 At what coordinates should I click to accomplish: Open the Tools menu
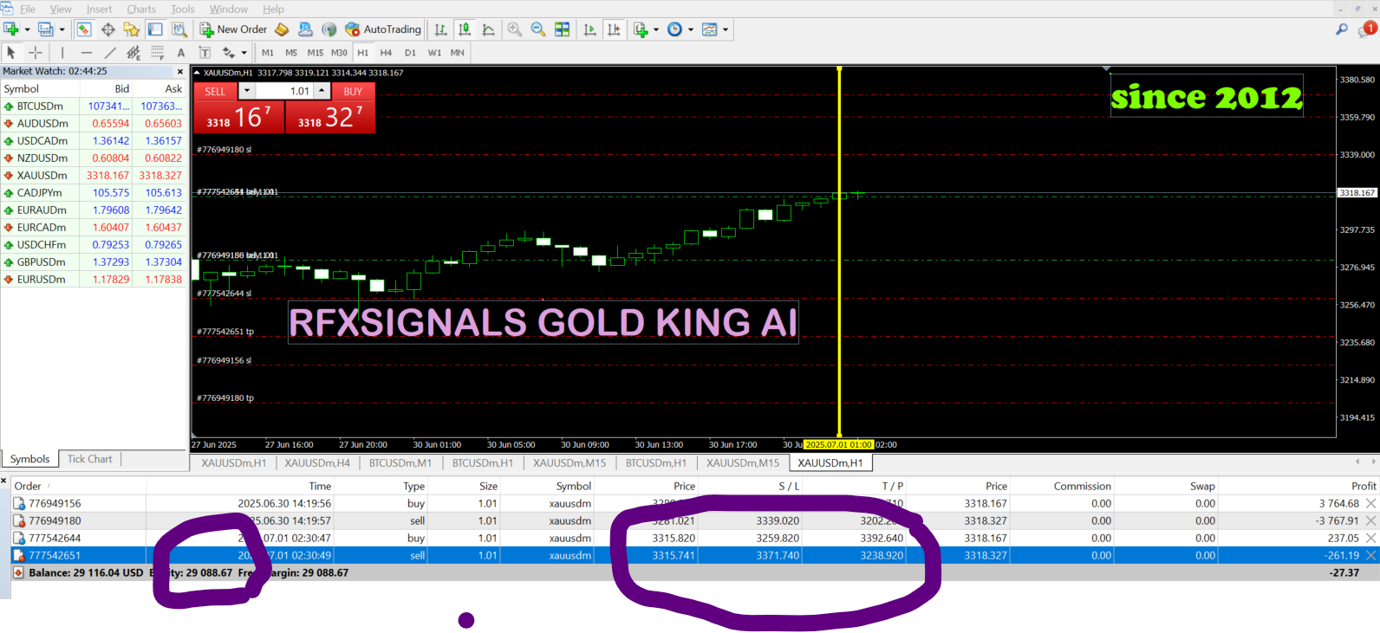(x=182, y=9)
